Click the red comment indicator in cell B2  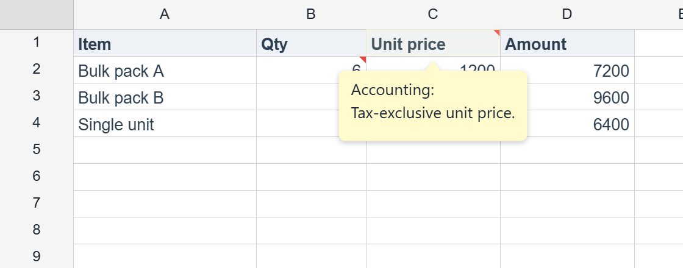tap(363, 59)
